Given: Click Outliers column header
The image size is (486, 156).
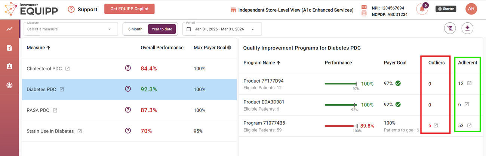Looking at the screenshot, I should coord(436,63).
